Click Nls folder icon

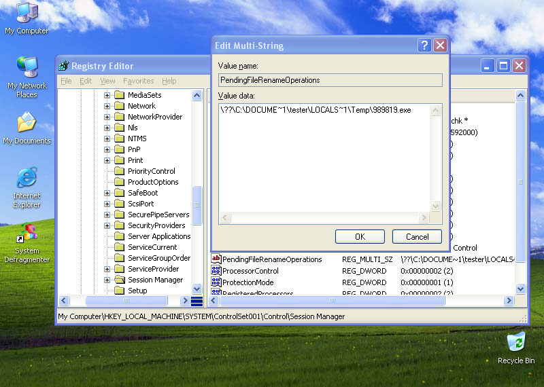(120, 128)
